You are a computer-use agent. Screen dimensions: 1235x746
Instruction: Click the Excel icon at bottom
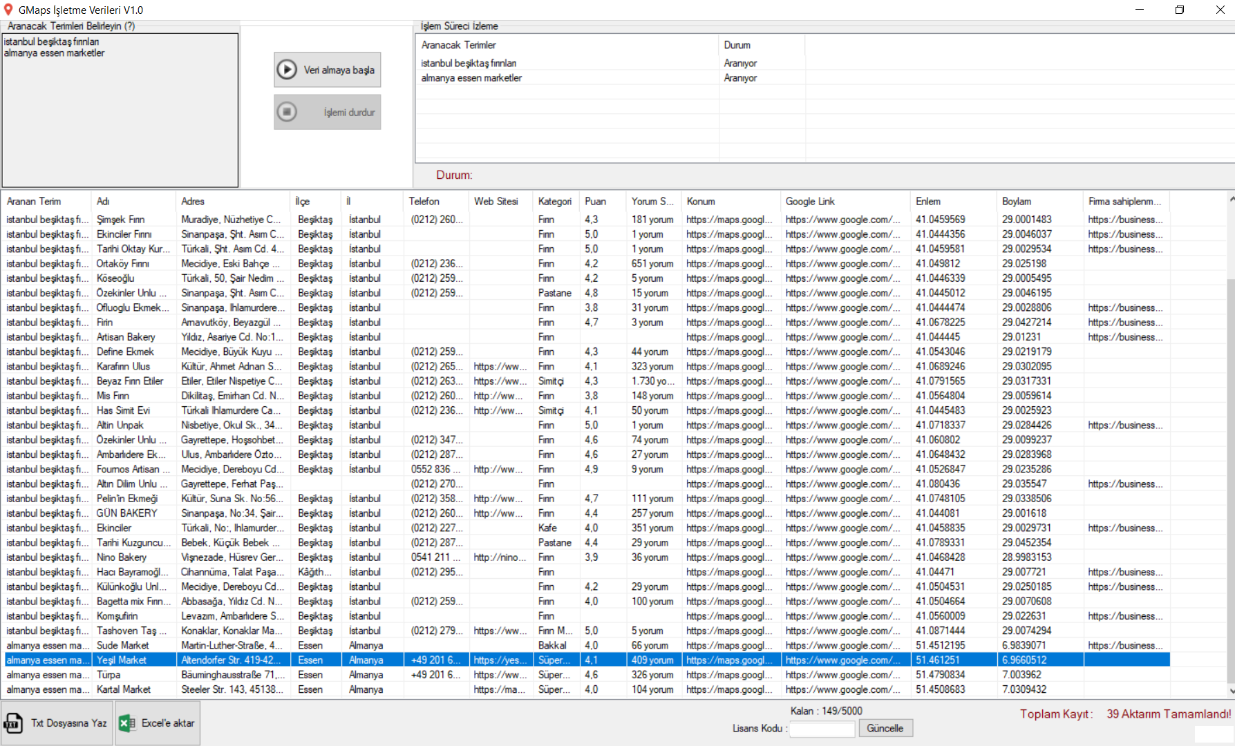click(126, 723)
